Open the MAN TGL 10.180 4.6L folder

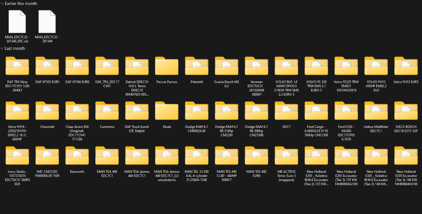coord(197,156)
